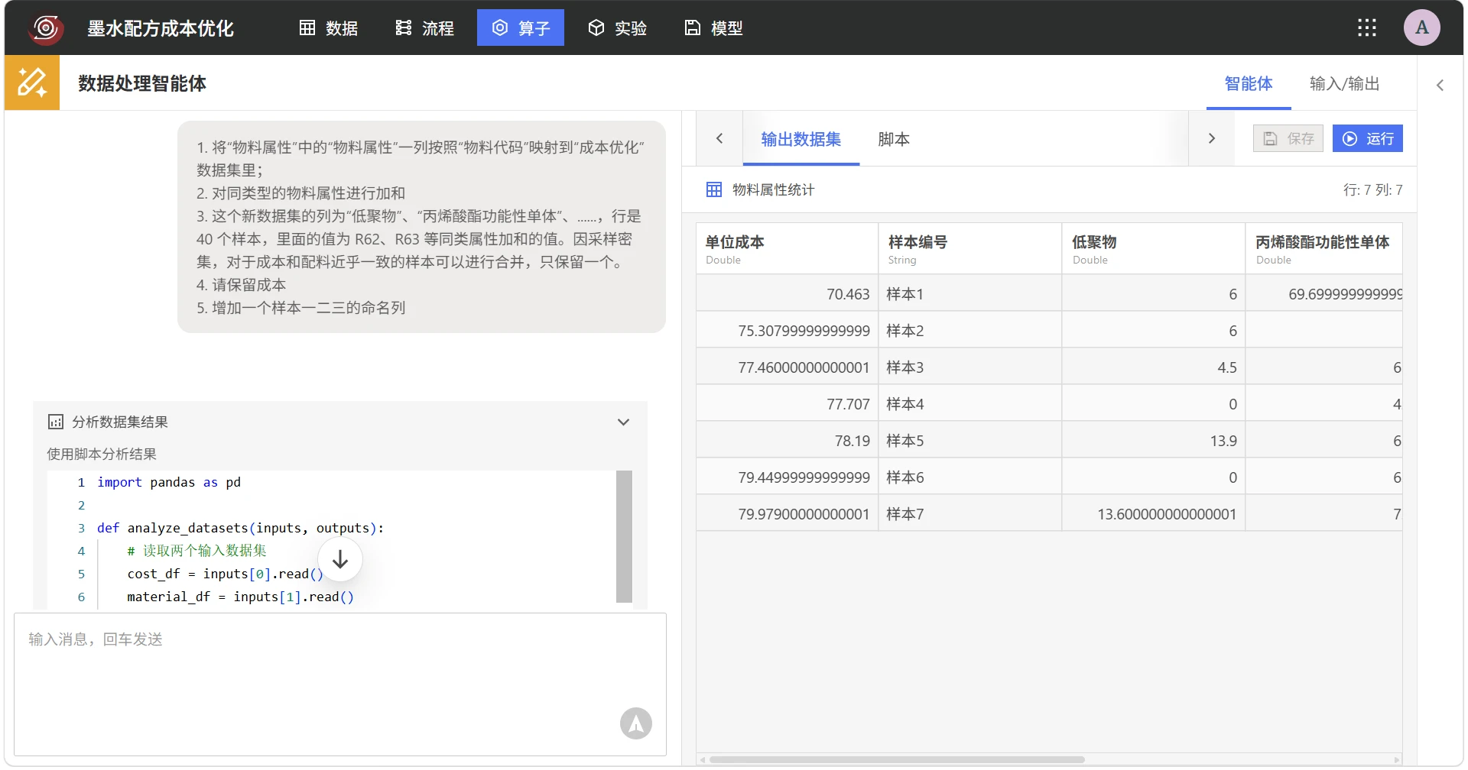Click the 低聚物 column header
The height and width of the screenshot is (770, 1468).
1153,249
